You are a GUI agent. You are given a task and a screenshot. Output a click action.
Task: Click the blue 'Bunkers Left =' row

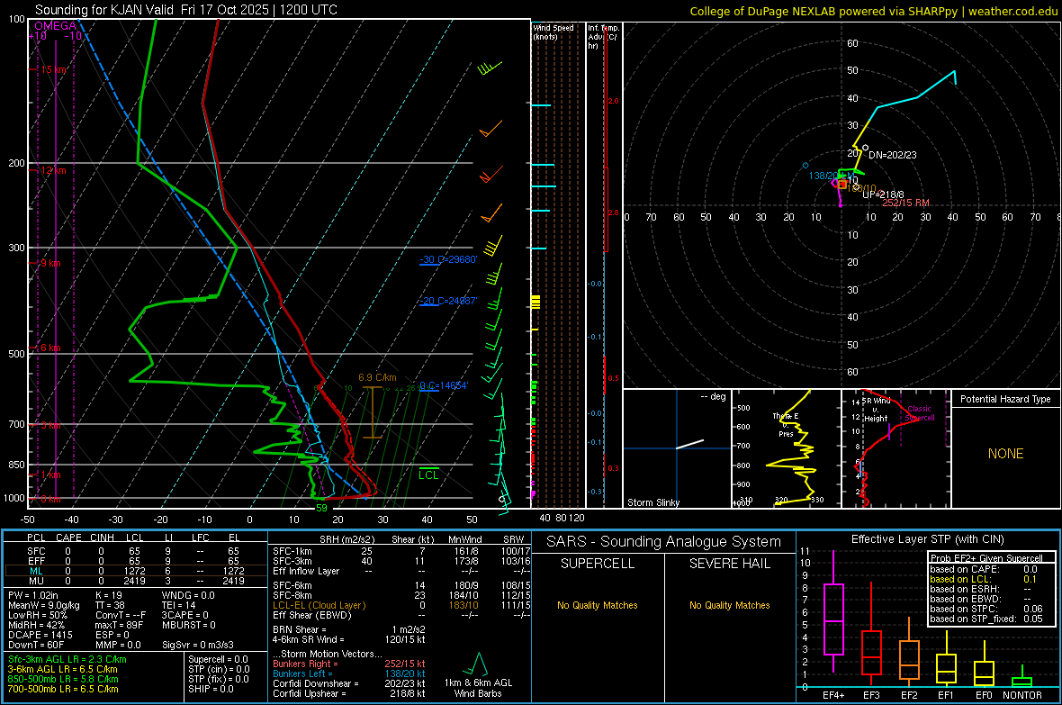349,673
